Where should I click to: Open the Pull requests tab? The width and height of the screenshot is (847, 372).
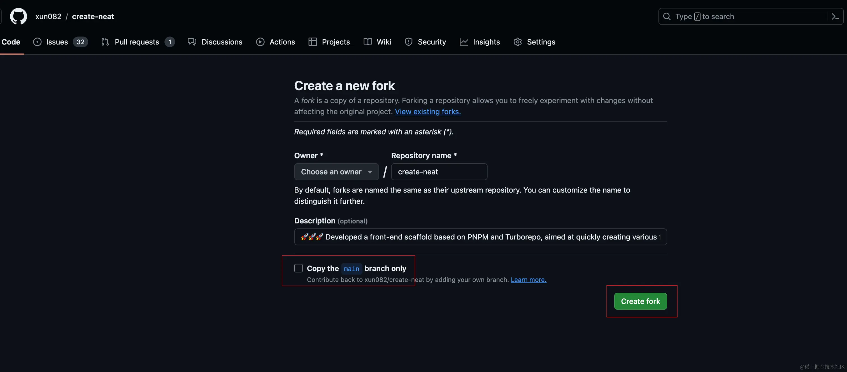pyautogui.click(x=136, y=42)
